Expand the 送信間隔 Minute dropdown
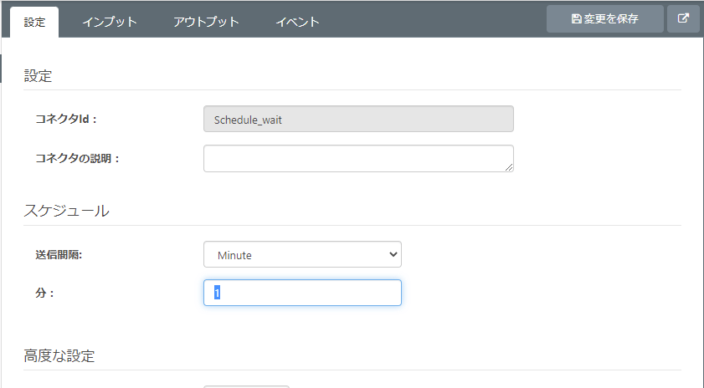Screen dimensions: 704x388 click(x=302, y=255)
